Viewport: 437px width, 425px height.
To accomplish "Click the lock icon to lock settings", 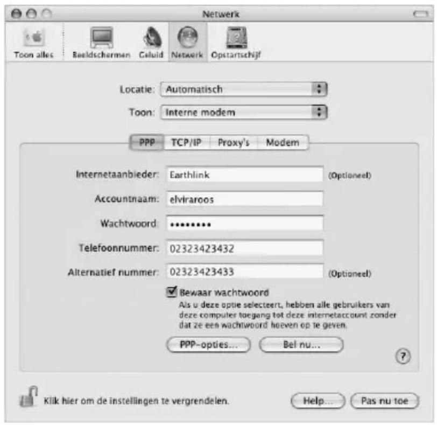I will 29,396.
